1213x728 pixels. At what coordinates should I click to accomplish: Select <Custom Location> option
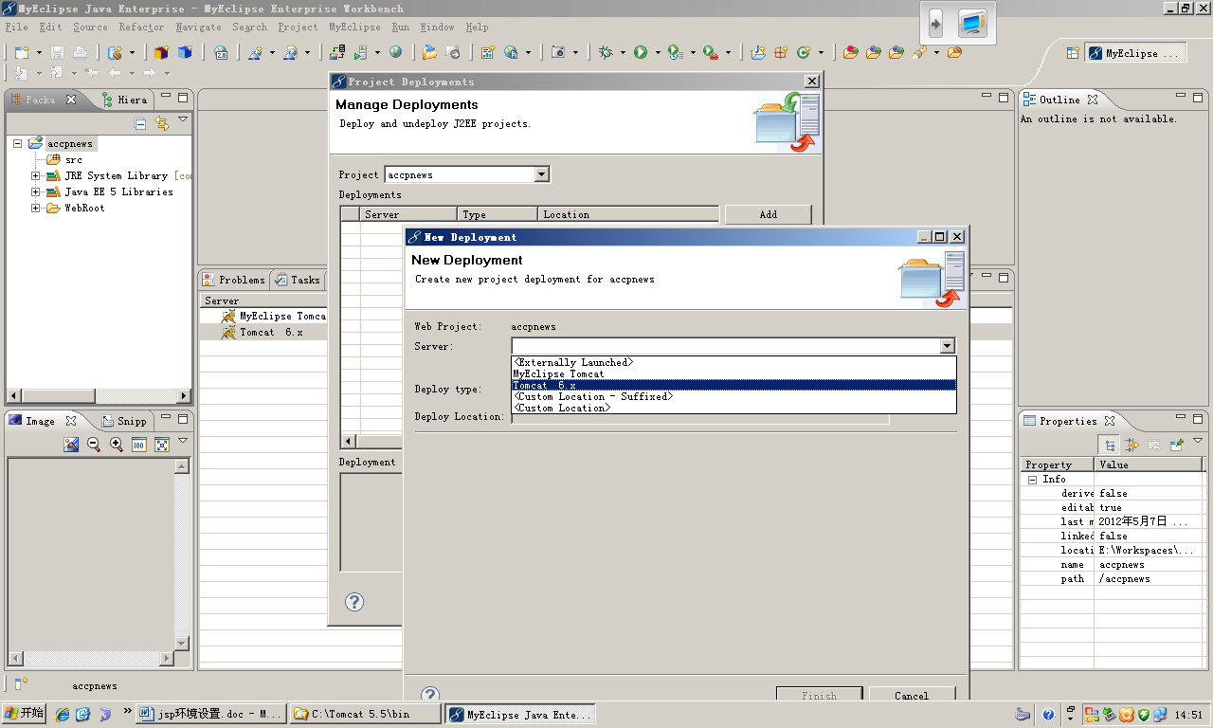coord(733,408)
